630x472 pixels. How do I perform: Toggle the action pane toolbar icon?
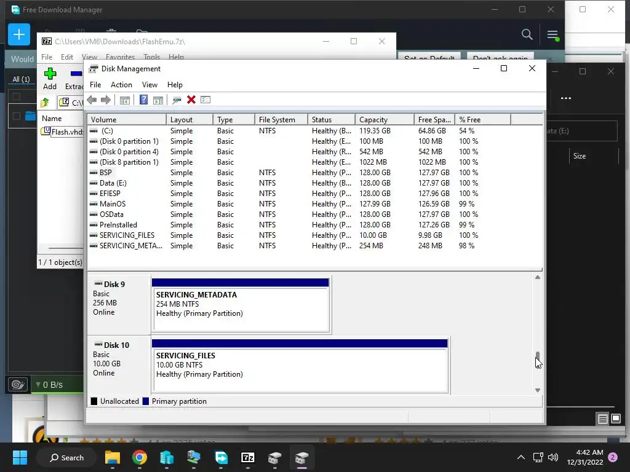(x=158, y=100)
